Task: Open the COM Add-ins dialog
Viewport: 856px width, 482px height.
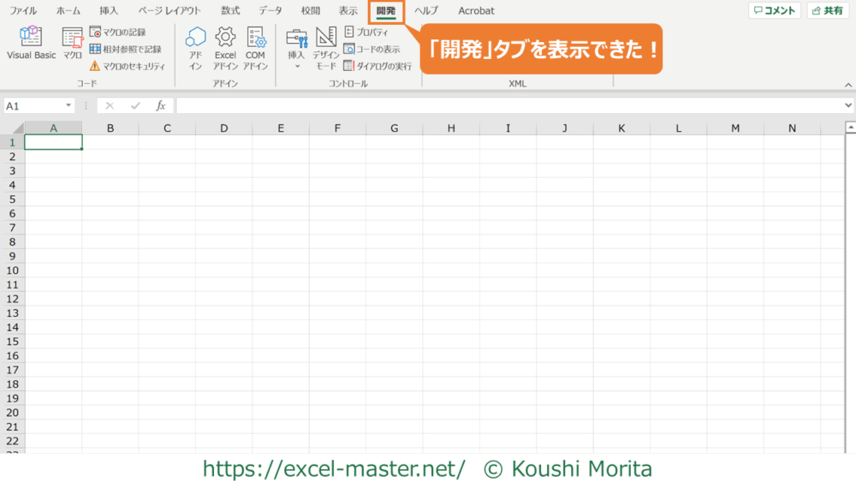Action: pyautogui.click(x=255, y=47)
